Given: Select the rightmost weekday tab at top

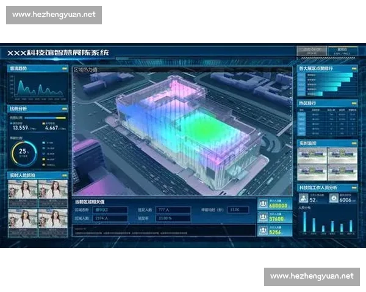Looking at the screenshot, I should coord(343,50).
